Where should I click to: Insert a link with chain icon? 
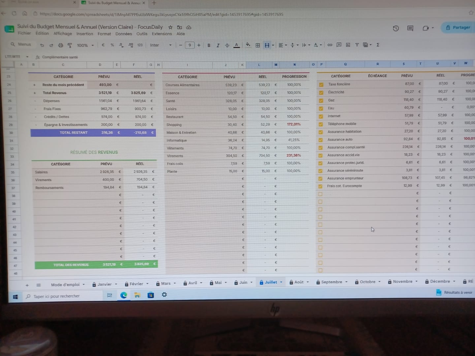click(x=330, y=45)
